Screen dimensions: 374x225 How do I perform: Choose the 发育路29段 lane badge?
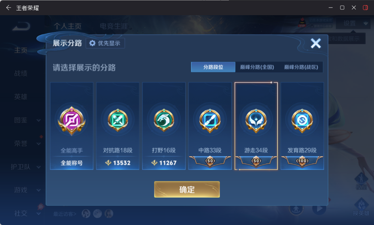click(x=302, y=121)
